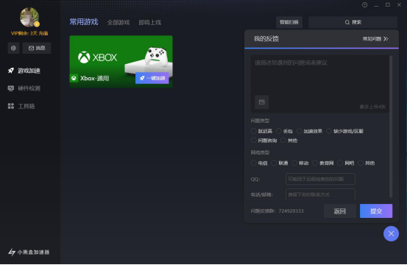Select 缺少游戏/区服 problem type
The height and width of the screenshot is (265, 407).
click(329, 131)
